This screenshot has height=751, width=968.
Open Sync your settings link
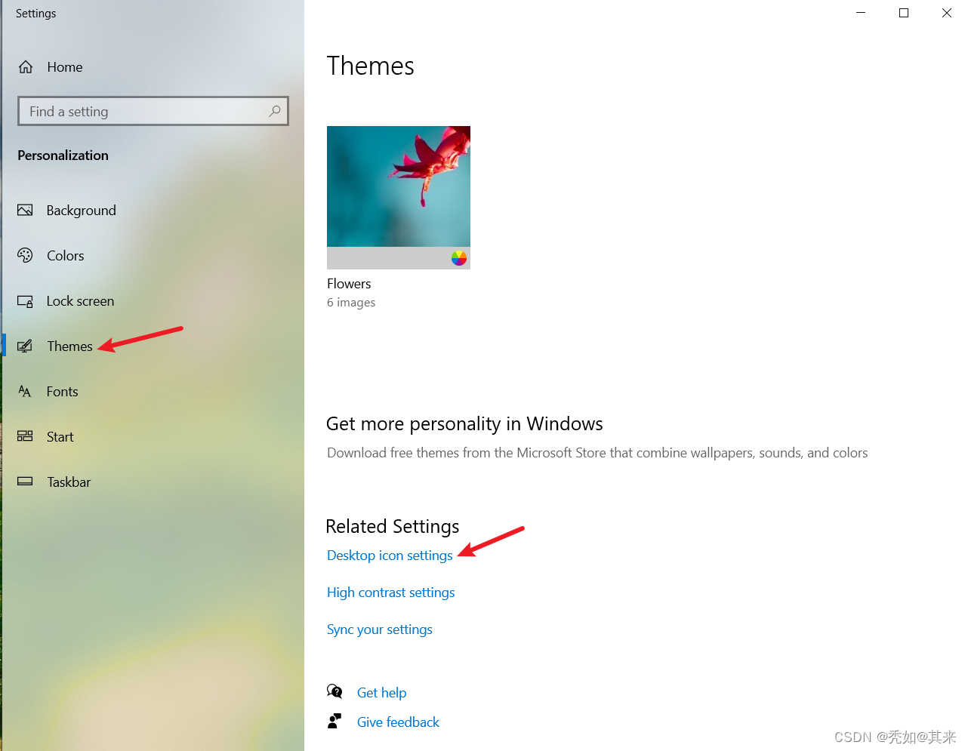[x=380, y=629]
